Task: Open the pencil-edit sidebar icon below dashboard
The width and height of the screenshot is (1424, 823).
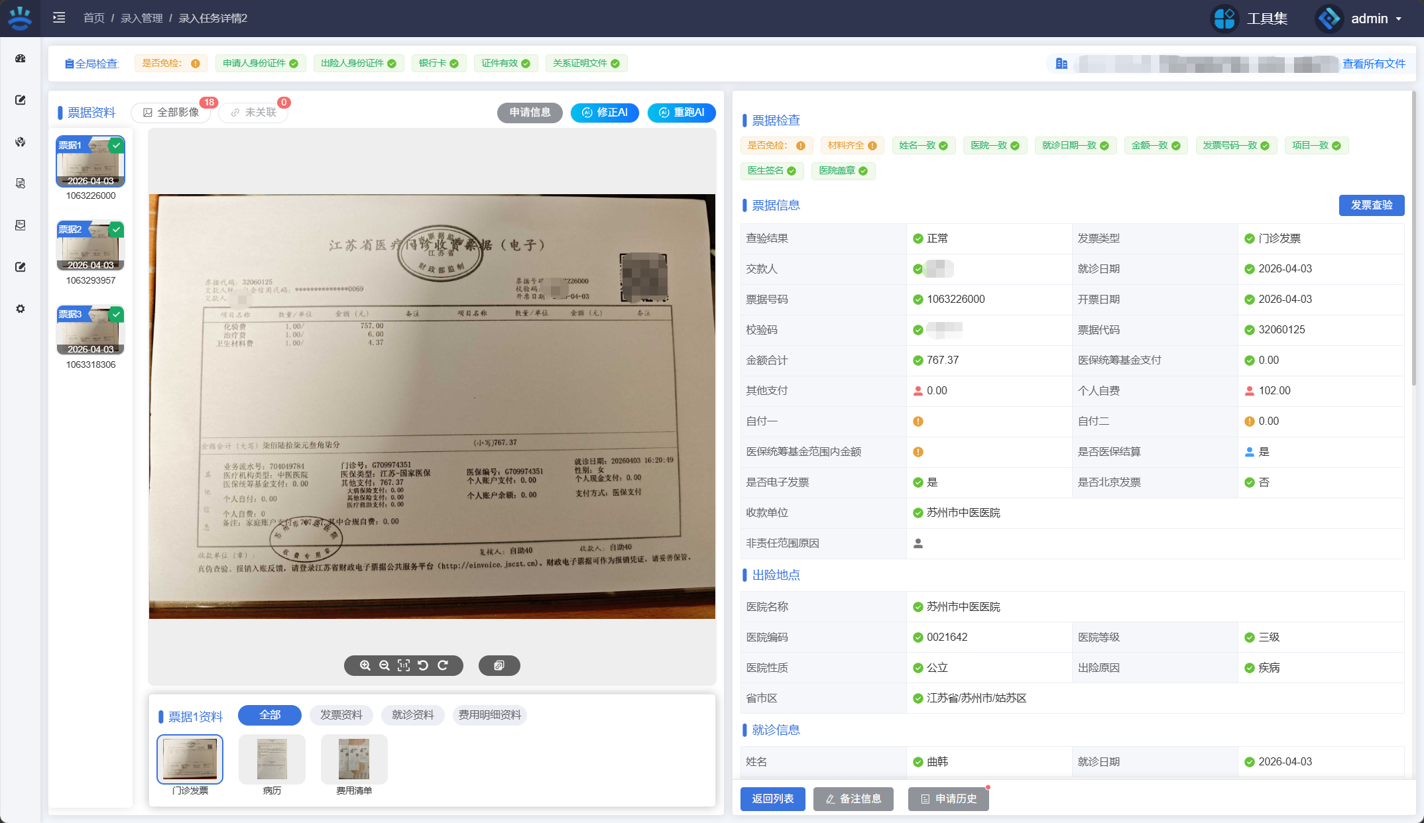Action: (21, 100)
